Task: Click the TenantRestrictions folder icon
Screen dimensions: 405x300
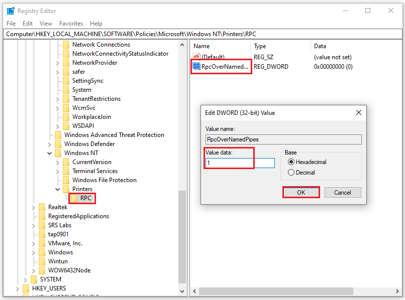Action: point(66,99)
